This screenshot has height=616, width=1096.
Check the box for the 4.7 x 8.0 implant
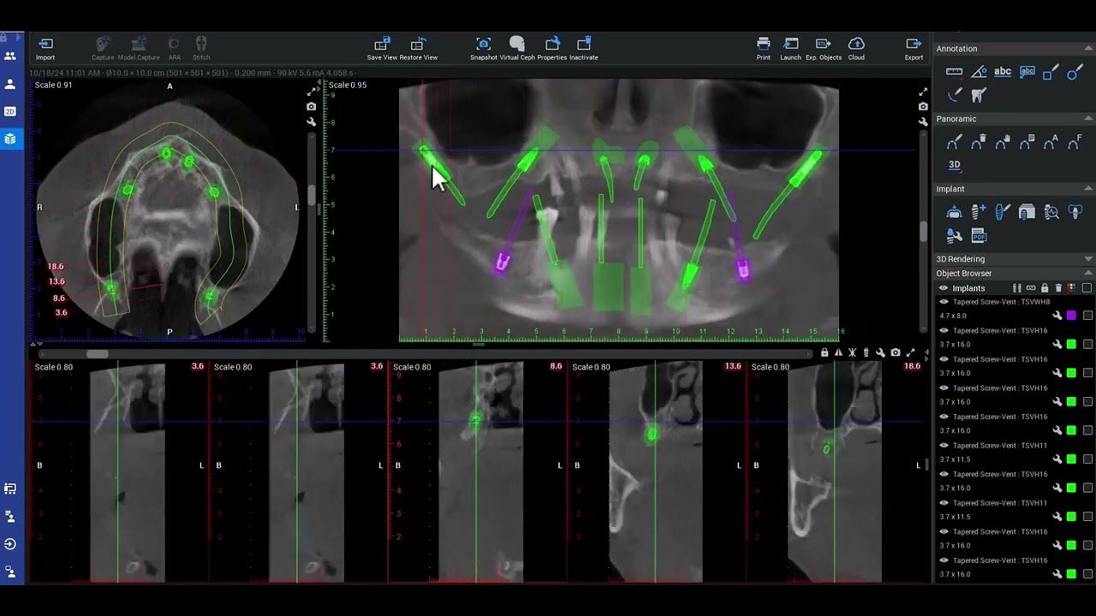[1087, 316]
